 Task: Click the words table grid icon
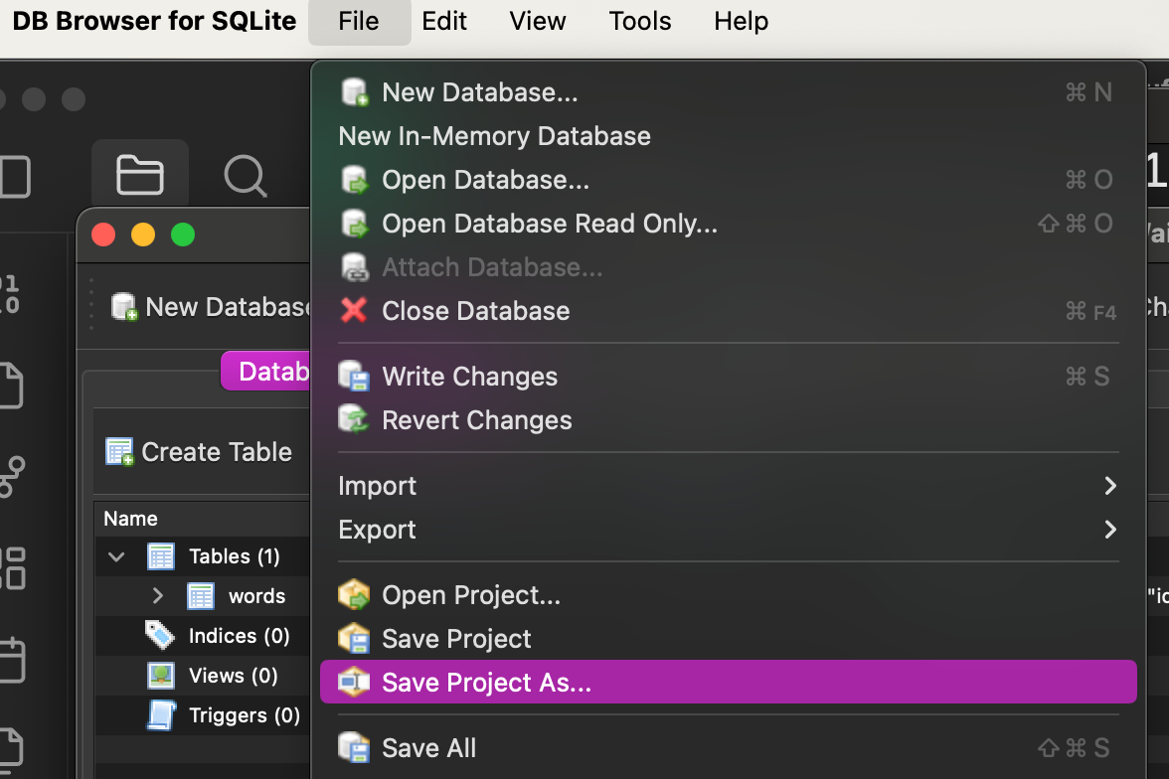point(201,596)
